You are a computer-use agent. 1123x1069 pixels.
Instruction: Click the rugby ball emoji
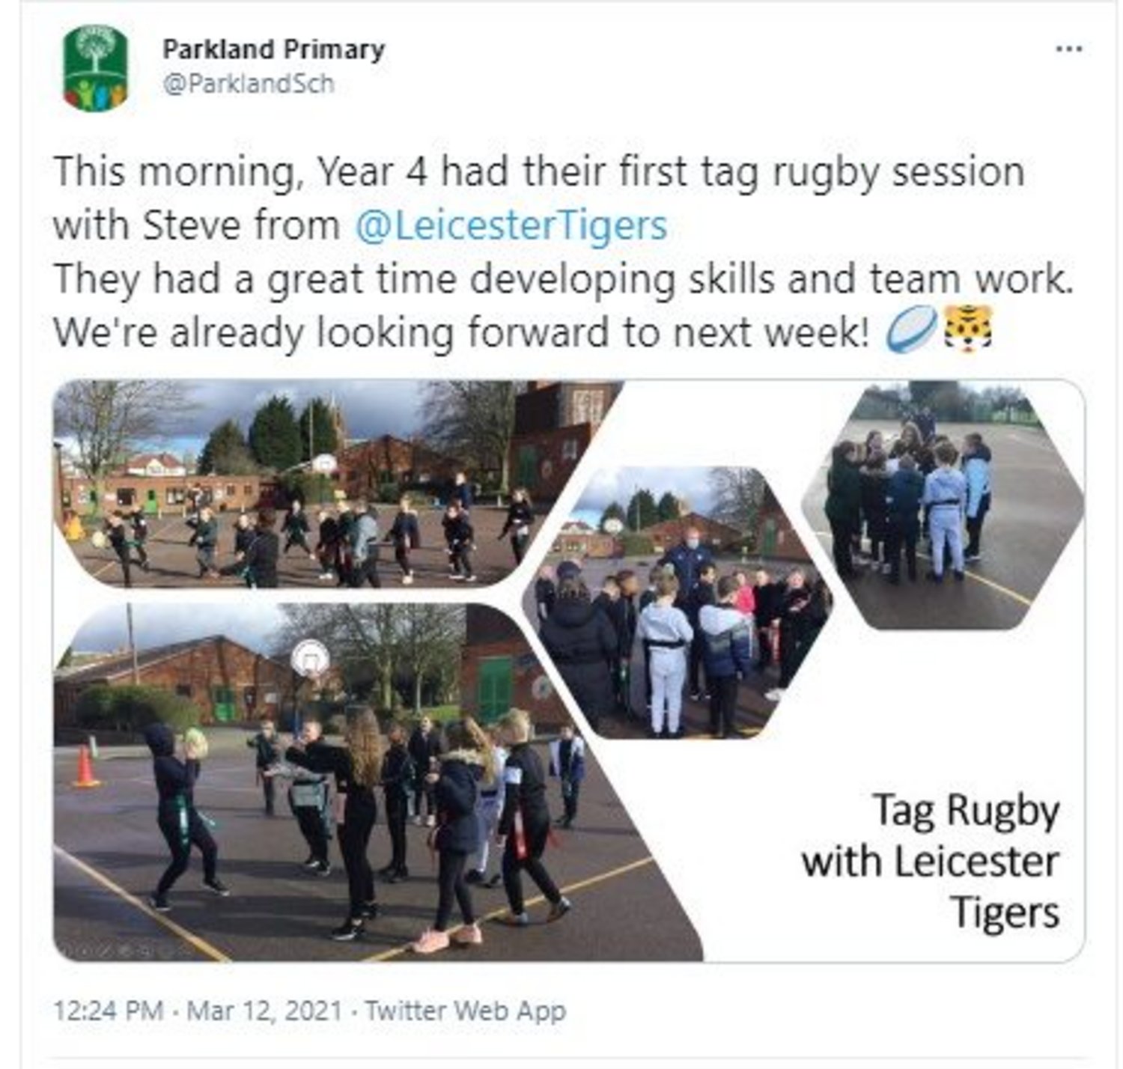(911, 330)
